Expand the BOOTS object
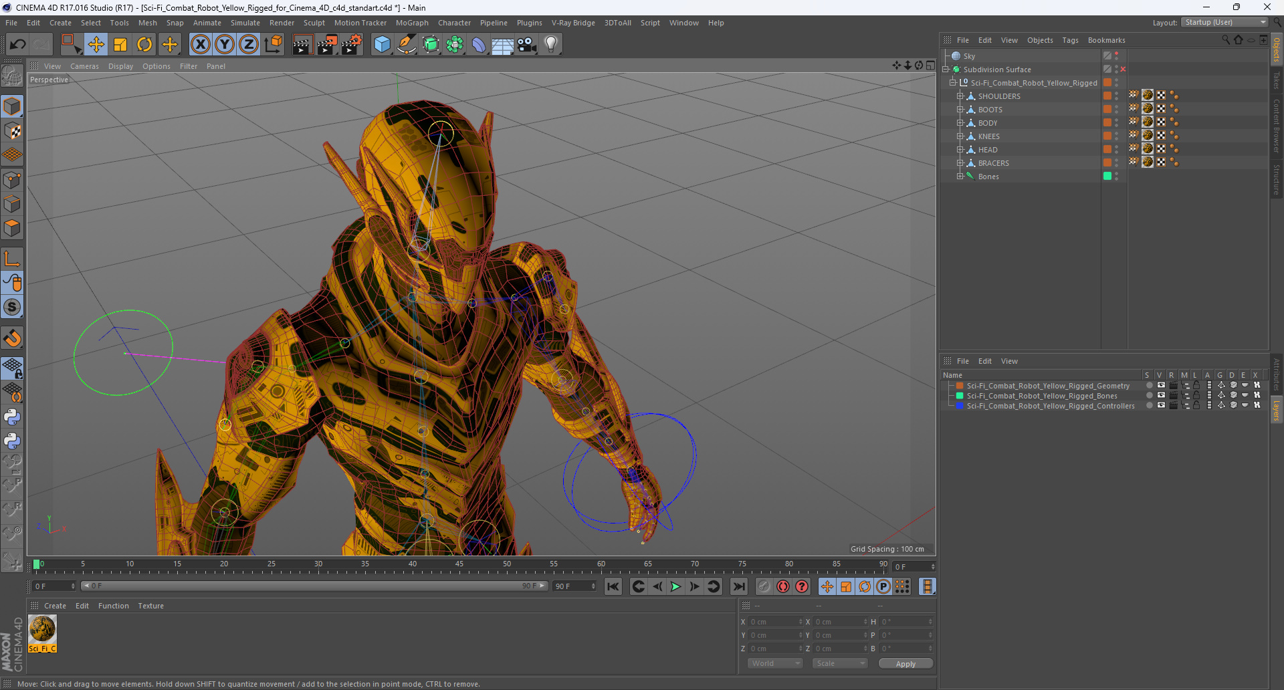Viewport: 1284px width, 690px height. point(960,110)
